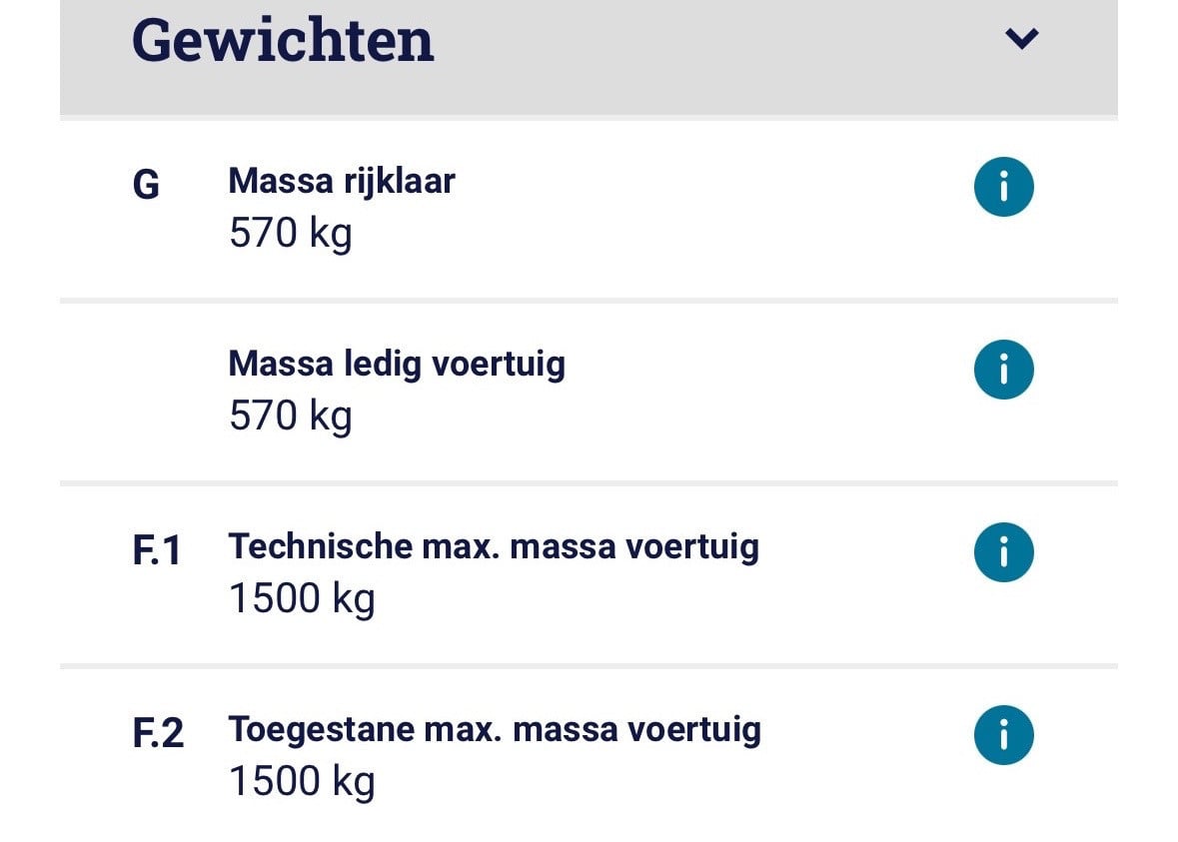Click 1500 kg under Technische max. massa
The height and width of the screenshot is (842, 1178).
tap(302, 598)
